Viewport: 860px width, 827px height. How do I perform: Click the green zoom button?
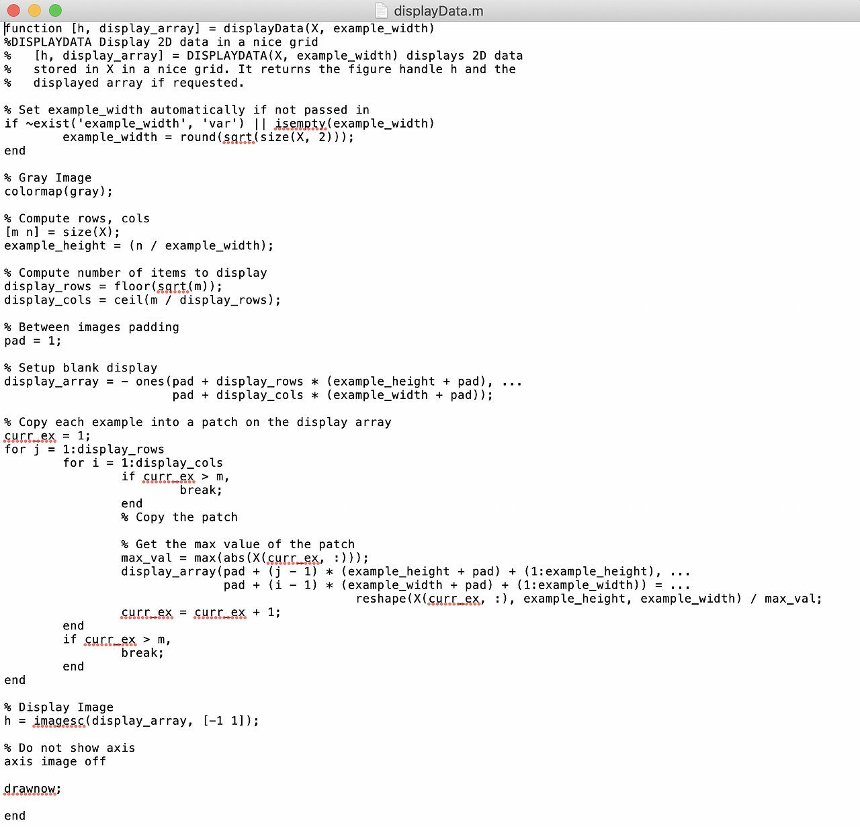point(55,11)
